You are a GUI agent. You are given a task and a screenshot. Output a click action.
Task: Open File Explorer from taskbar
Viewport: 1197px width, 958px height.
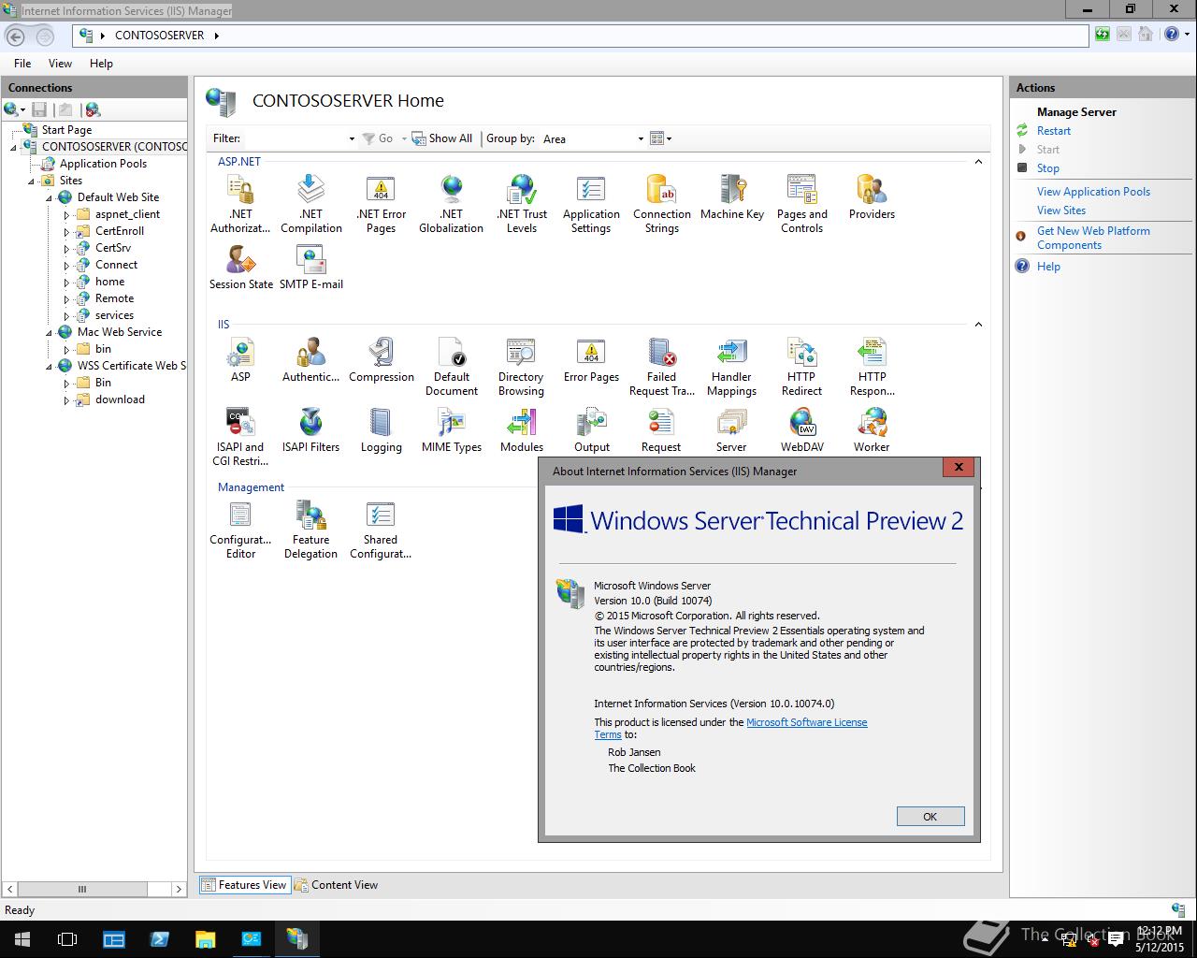[205, 939]
